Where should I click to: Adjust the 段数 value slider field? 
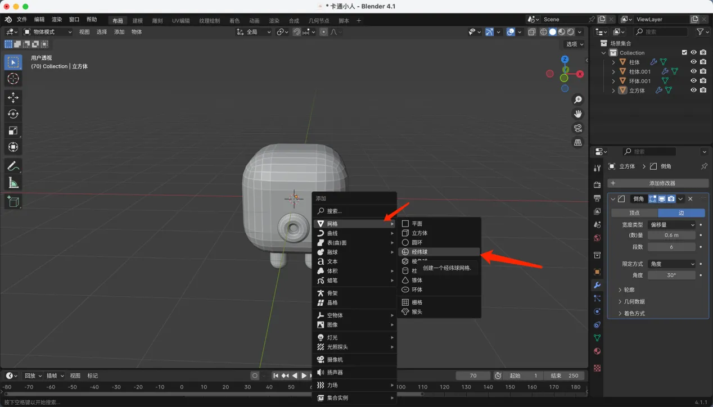[672, 247]
